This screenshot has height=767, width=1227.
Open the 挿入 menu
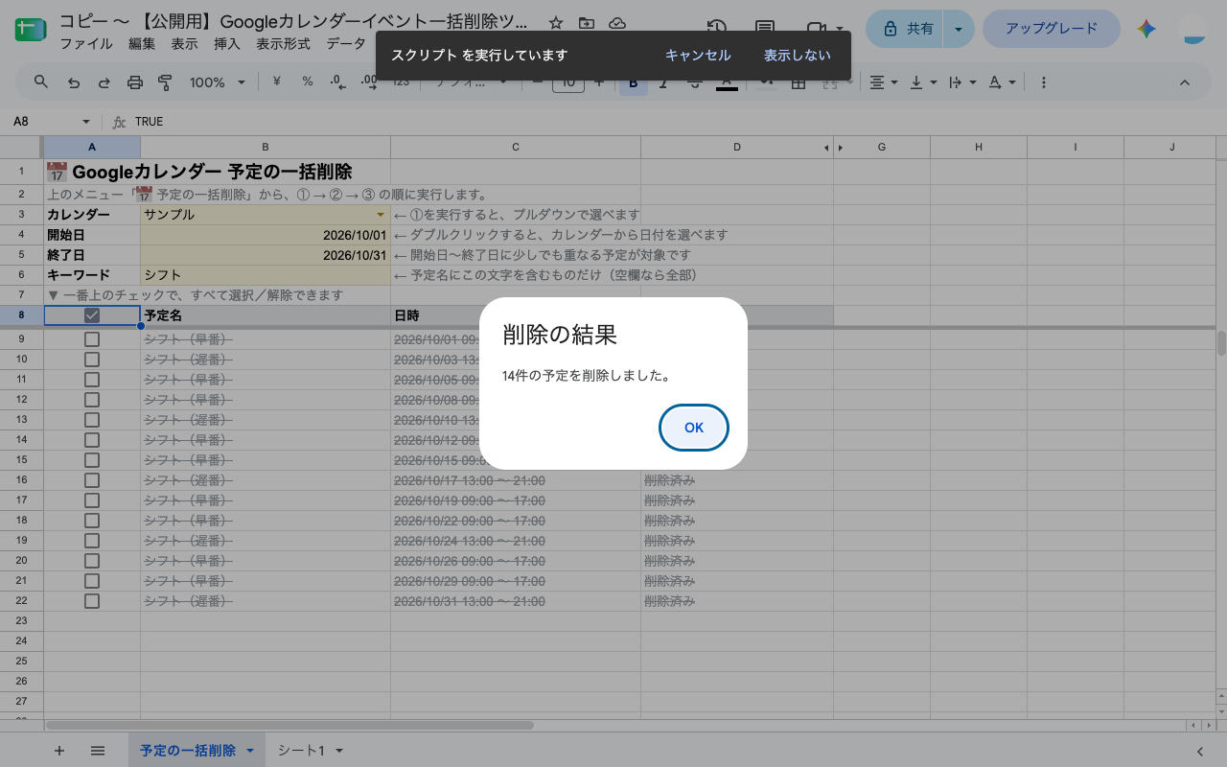pos(227,43)
